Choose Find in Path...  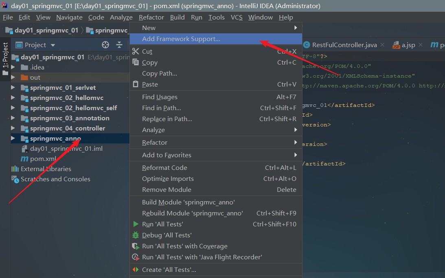click(216, 108)
